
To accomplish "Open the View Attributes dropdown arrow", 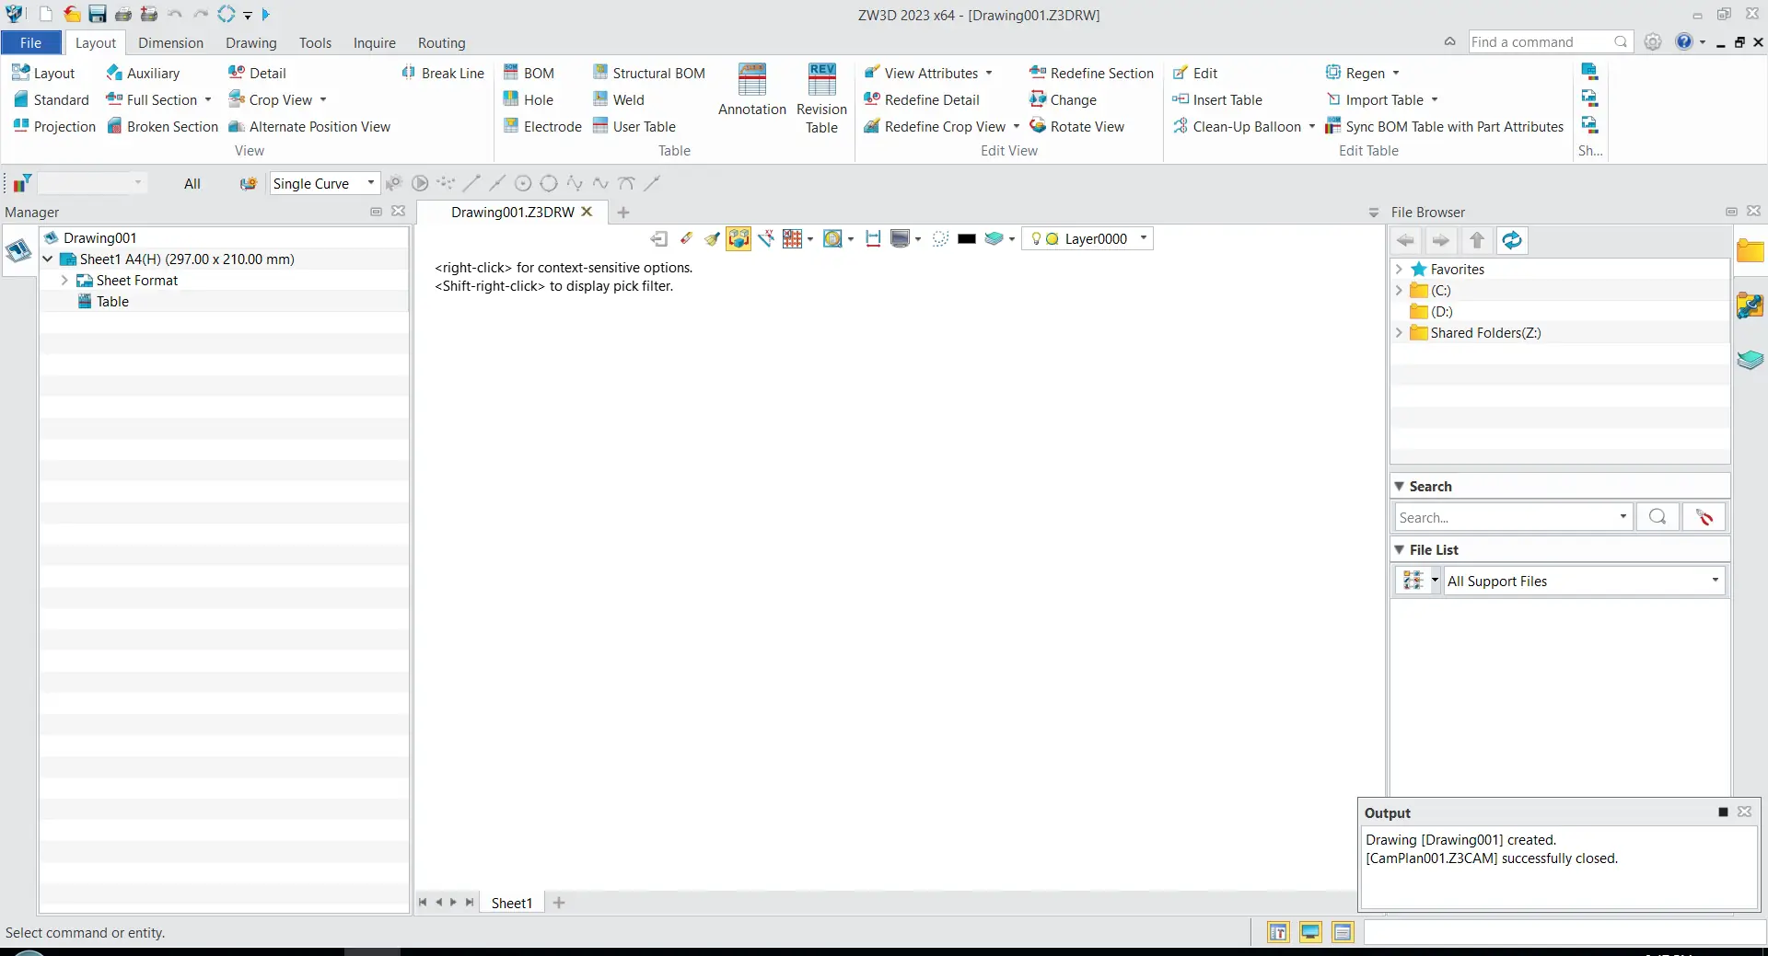I will click(x=989, y=73).
